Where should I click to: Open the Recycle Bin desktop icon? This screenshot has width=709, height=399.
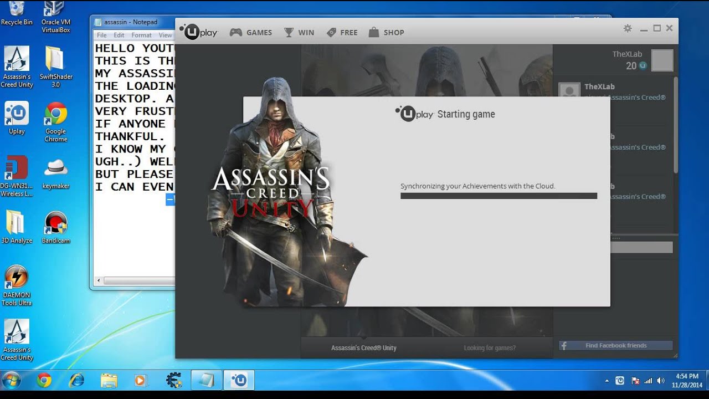pos(17,14)
